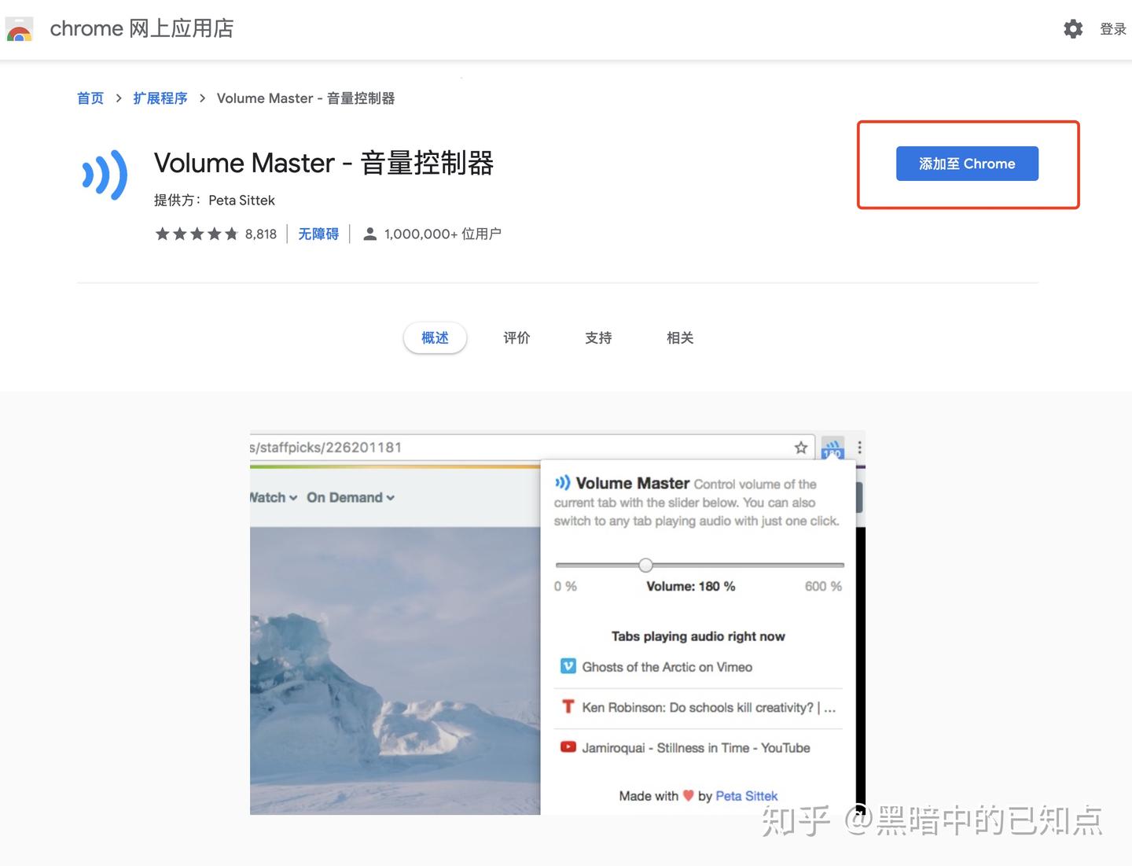Switch to the 支持 tab
Image resolution: width=1132 pixels, height=866 pixels.
tap(598, 338)
